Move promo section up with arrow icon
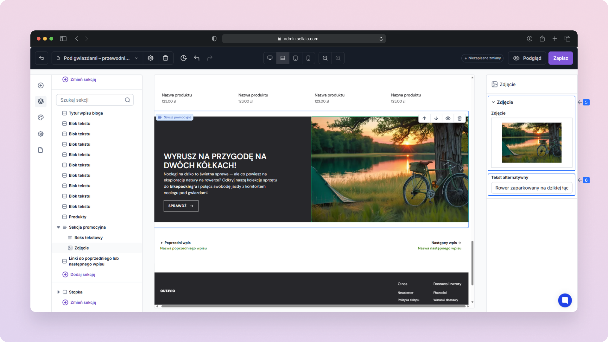 [424, 118]
